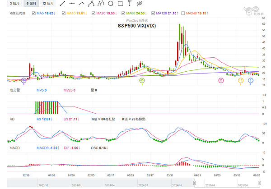Viewport: 271px width, 189px height.
Task: Click the orange 10 marker on chart
Action: (241, 80)
